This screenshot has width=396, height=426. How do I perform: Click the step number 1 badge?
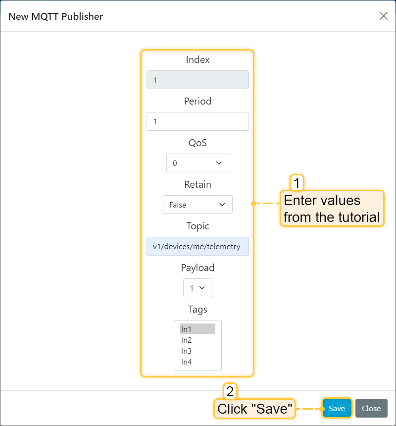297,183
